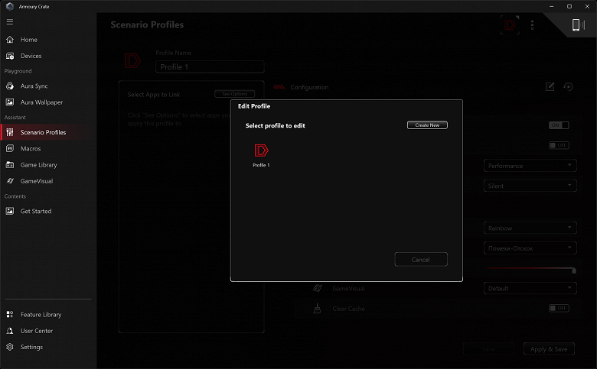
Task: Open the Silent dropdown
Action: pos(530,186)
